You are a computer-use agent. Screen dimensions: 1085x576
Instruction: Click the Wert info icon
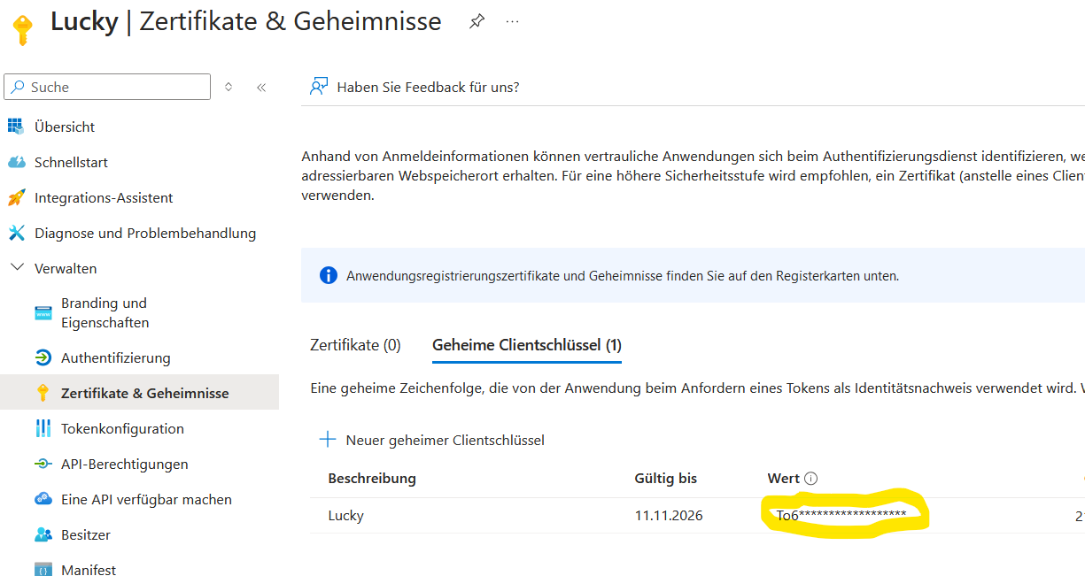pos(811,479)
